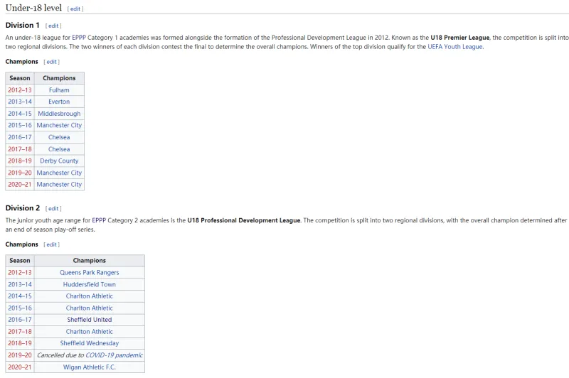Open the Middlesbrough champions link

point(59,114)
